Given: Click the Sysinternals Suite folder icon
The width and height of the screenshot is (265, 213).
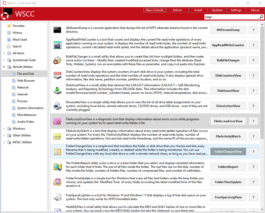Looking at the screenshot, I should pos(9,60).
